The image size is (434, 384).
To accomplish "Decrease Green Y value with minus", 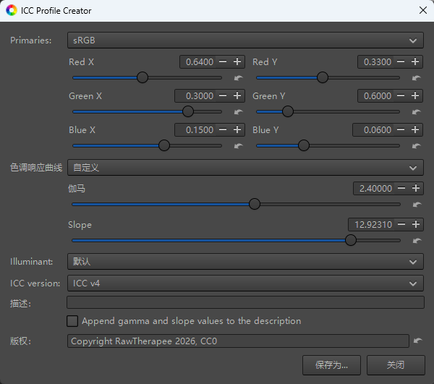I will coord(401,95).
